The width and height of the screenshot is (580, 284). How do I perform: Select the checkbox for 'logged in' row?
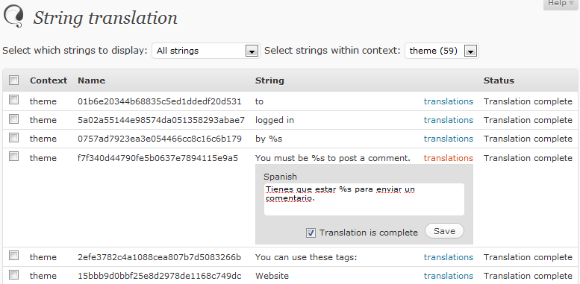14,119
